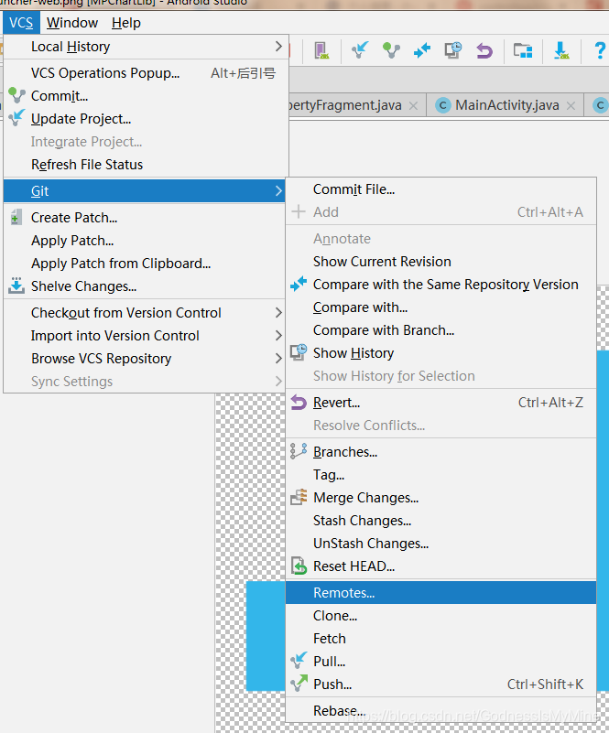Screen dimensions: 609x733
Task: Open the Branches dialog
Action: (x=440, y=452)
